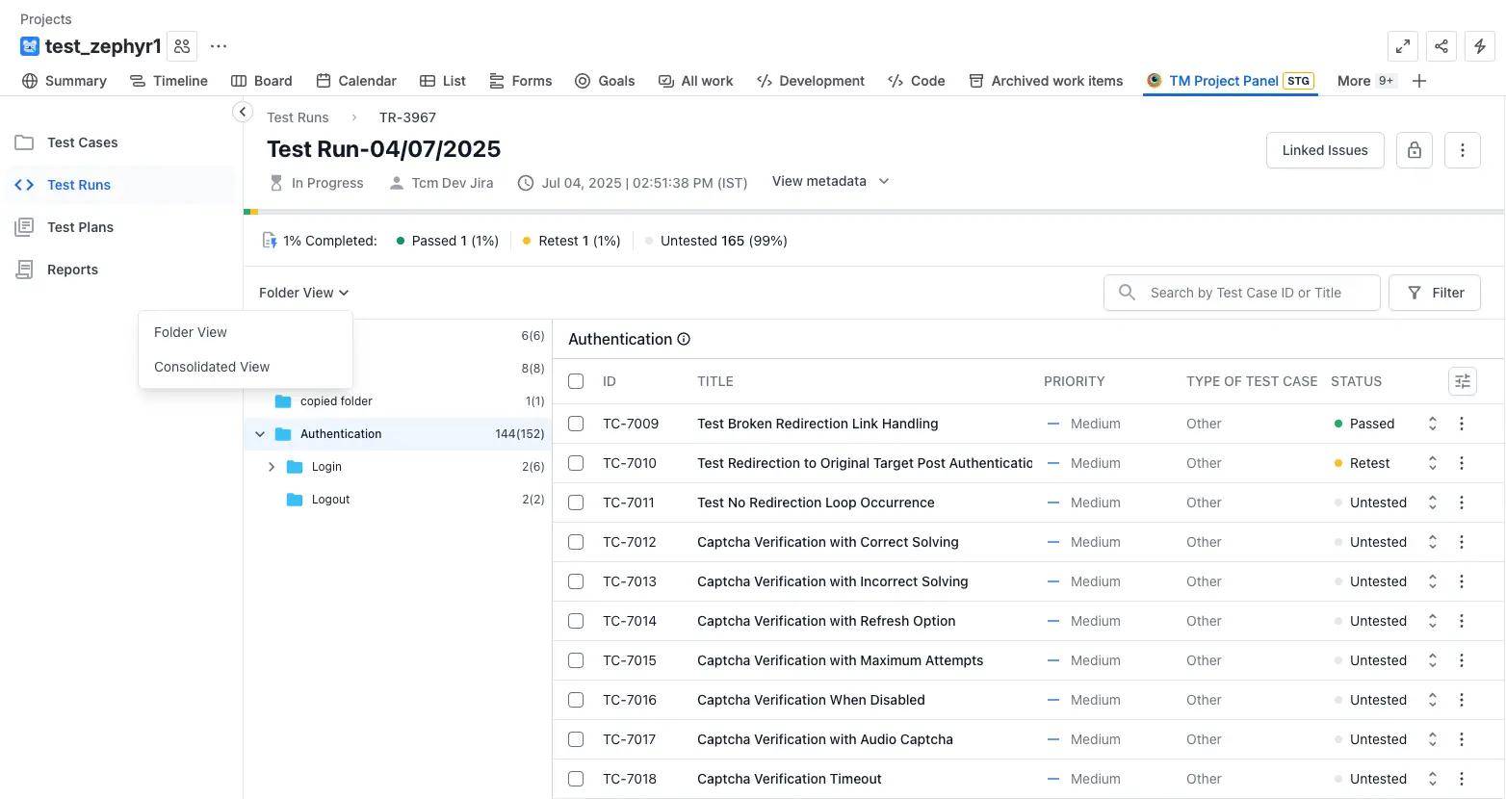Image resolution: width=1506 pixels, height=799 pixels.
Task: Select the TC-7015 row checkbox
Action: click(x=576, y=660)
